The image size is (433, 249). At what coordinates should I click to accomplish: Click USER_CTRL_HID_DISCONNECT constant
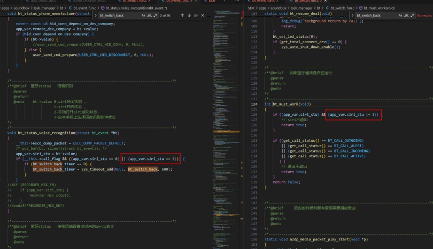(x=104, y=55)
